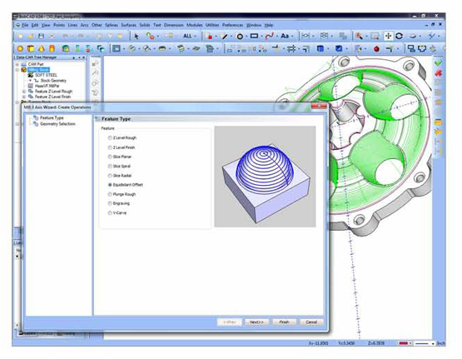Open dropdown arrow beside Aa text tool
The image size is (462, 359).
292,37
